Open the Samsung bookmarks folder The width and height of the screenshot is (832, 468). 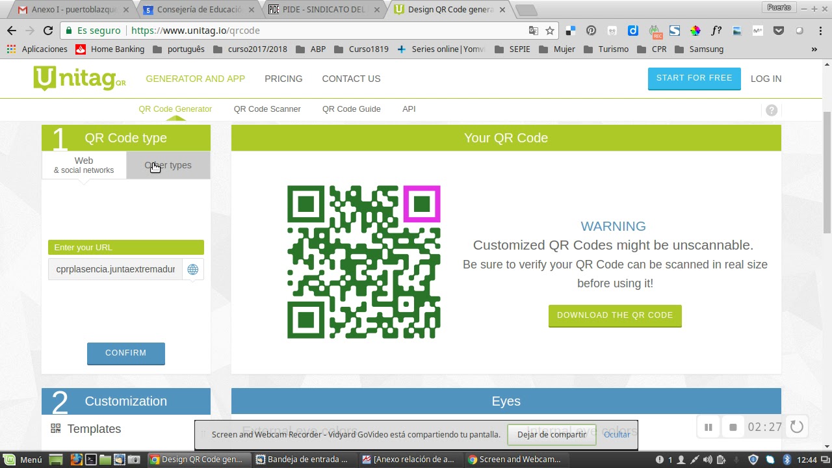point(699,49)
